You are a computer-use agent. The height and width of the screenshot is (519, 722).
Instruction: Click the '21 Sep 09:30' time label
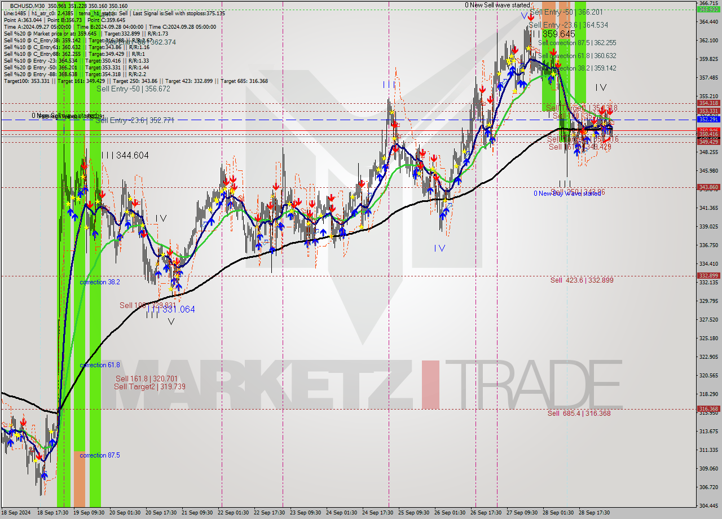[x=197, y=513]
